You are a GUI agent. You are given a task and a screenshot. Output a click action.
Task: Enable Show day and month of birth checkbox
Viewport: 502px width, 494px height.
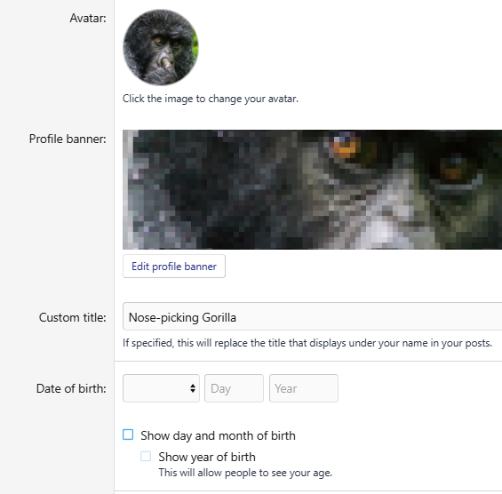(x=128, y=434)
